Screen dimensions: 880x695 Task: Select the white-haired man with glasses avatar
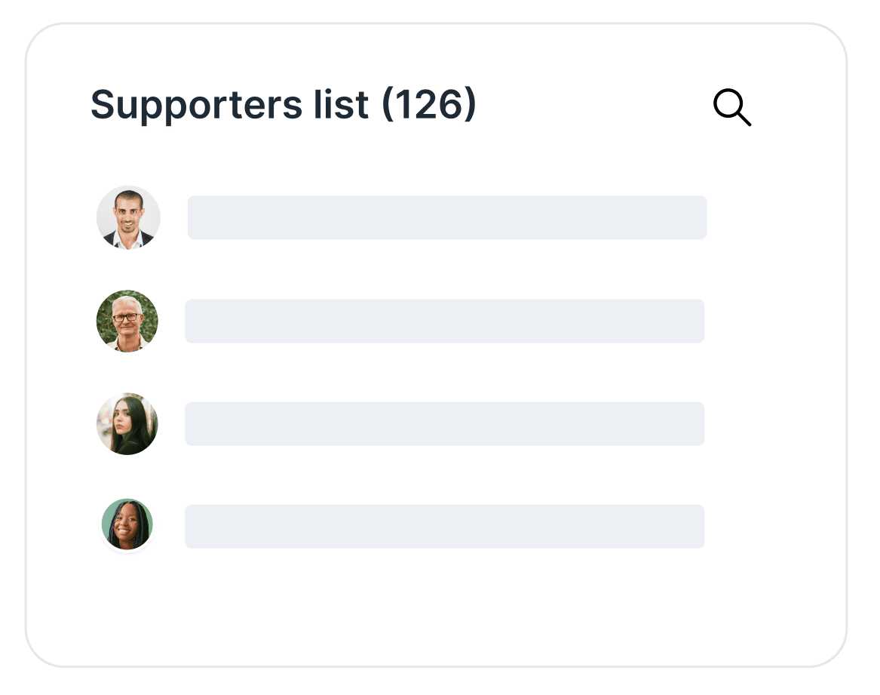pyautogui.click(x=127, y=321)
